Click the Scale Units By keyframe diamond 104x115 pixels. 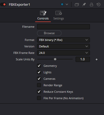click(x=96, y=59)
